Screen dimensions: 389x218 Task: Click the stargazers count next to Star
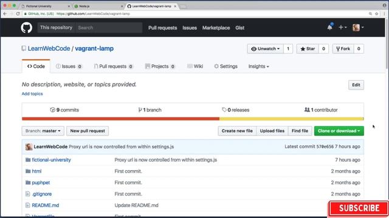click(323, 48)
